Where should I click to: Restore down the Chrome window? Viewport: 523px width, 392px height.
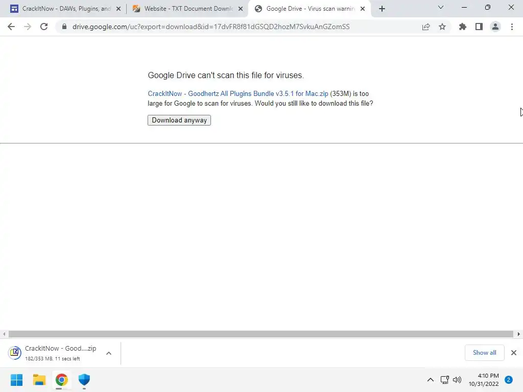(488, 7)
